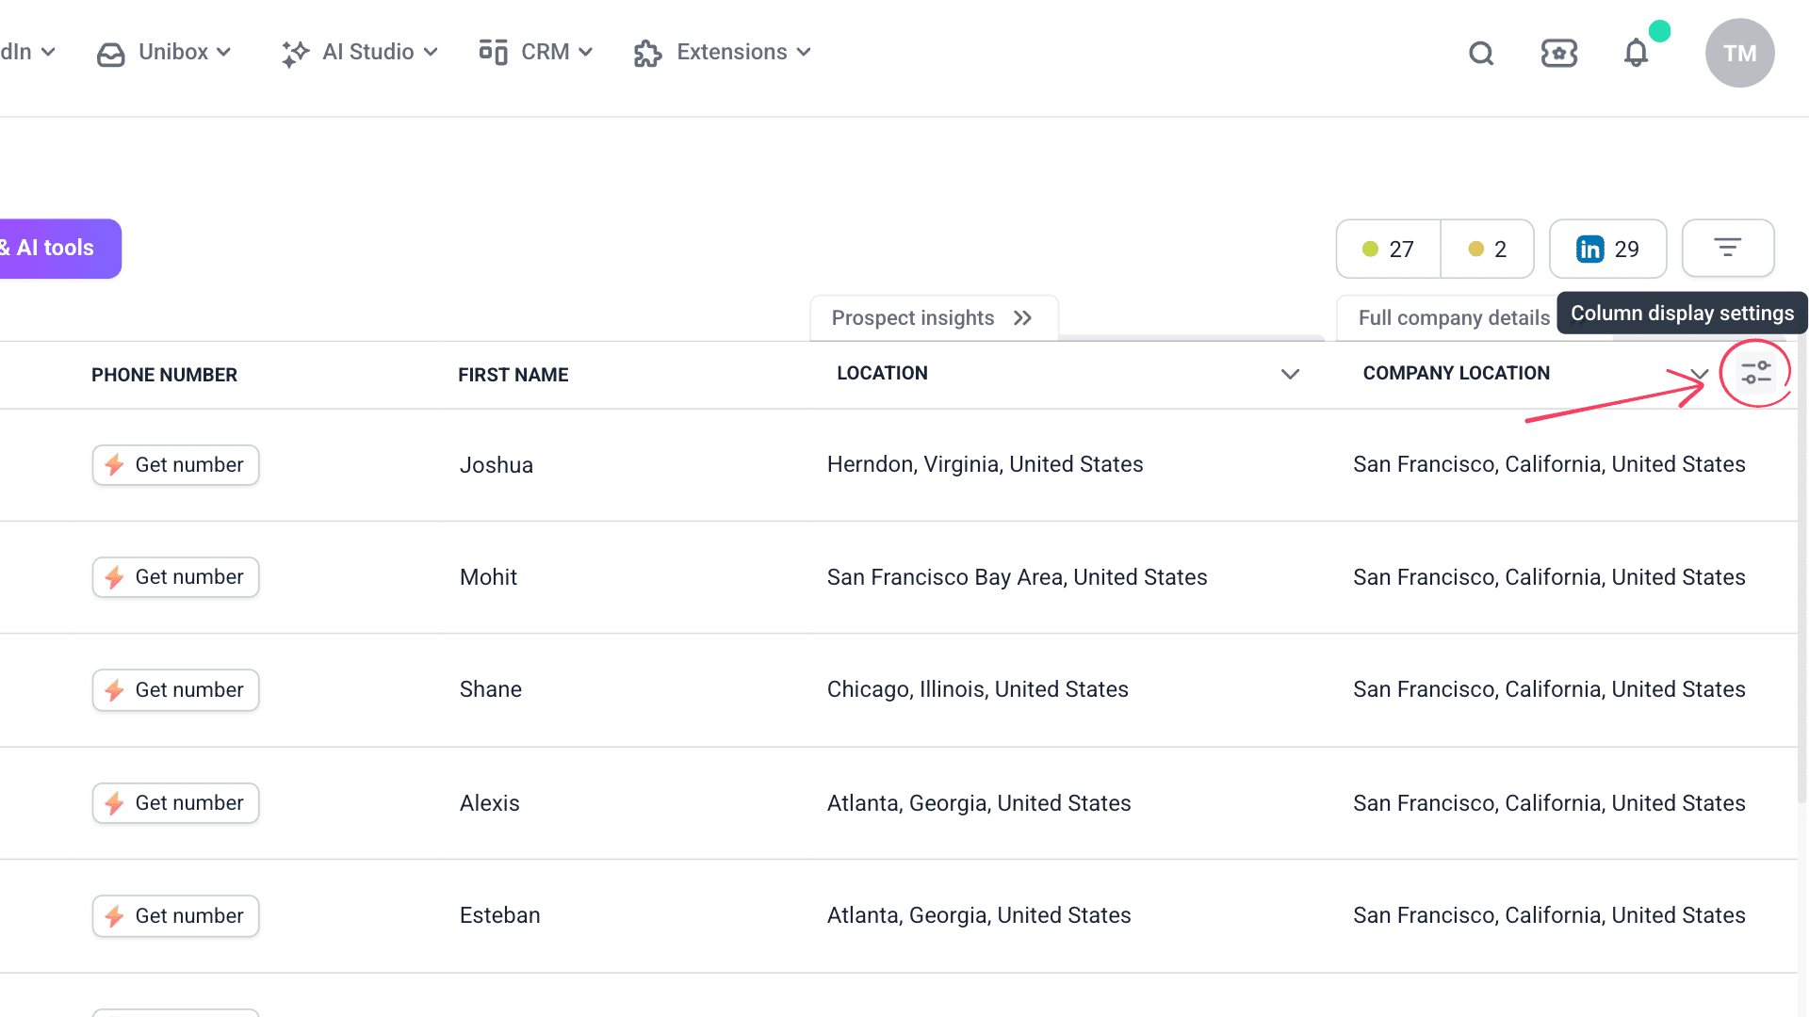1809x1017 pixels.
Task: Select first name Shane
Action: (x=490, y=689)
